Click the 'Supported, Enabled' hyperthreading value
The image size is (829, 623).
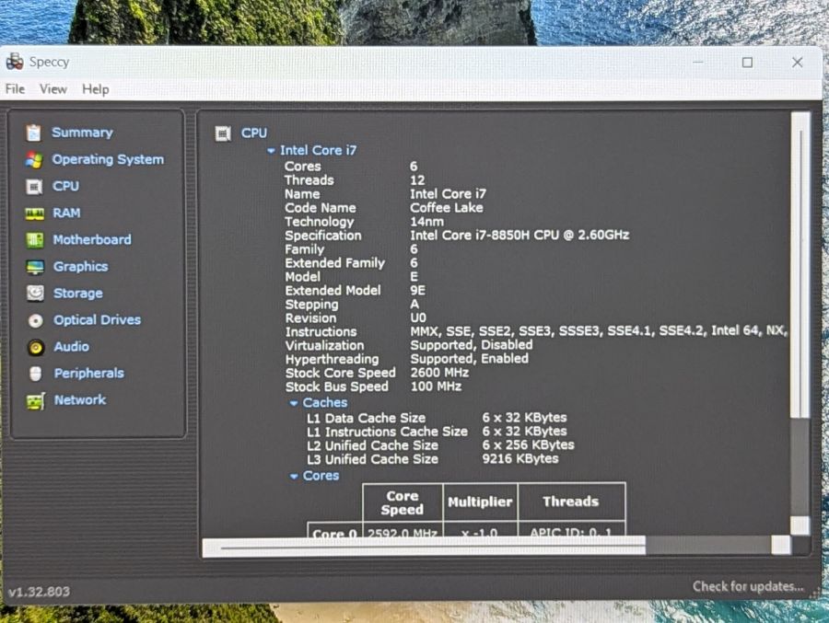(470, 359)
